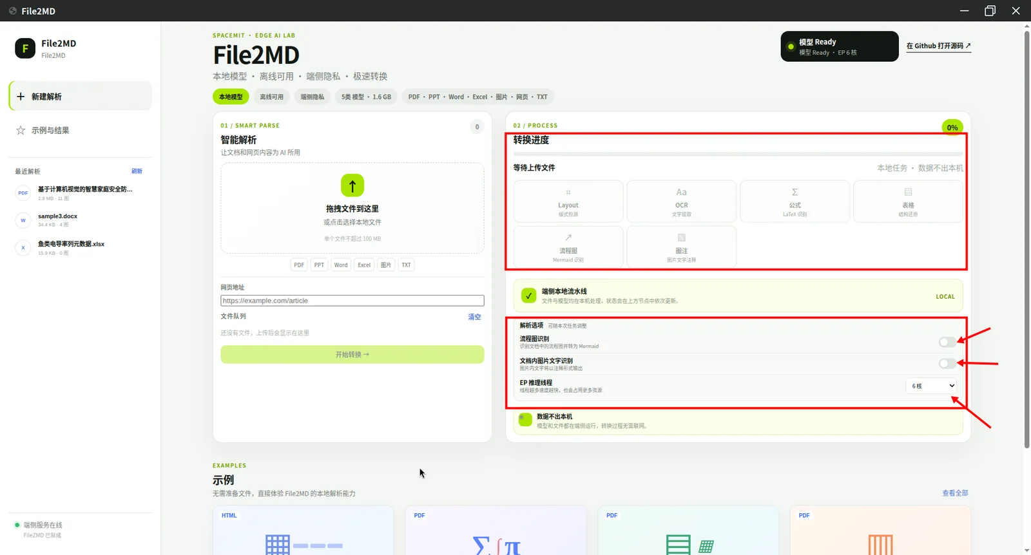Click the green F logo in sidebar

25,48
